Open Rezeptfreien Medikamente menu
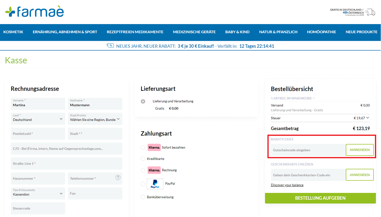The image size is (381, 217). [x=135, y=32]
